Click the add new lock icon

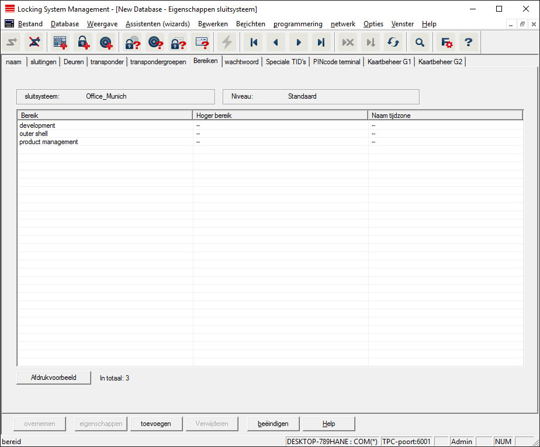point(83,43)
